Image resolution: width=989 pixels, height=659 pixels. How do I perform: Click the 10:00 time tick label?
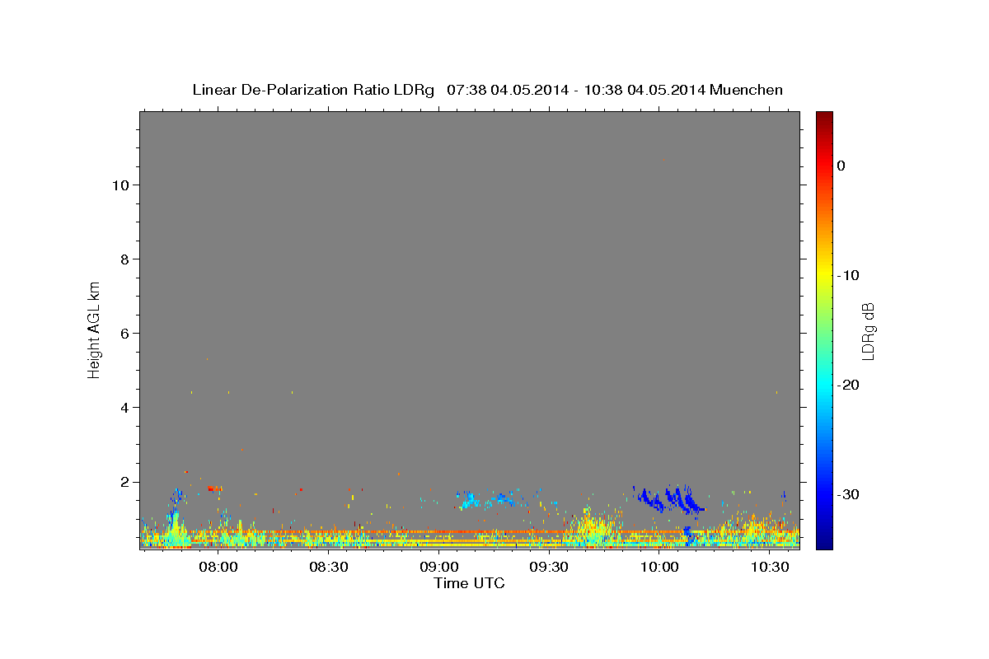(659, 568)
